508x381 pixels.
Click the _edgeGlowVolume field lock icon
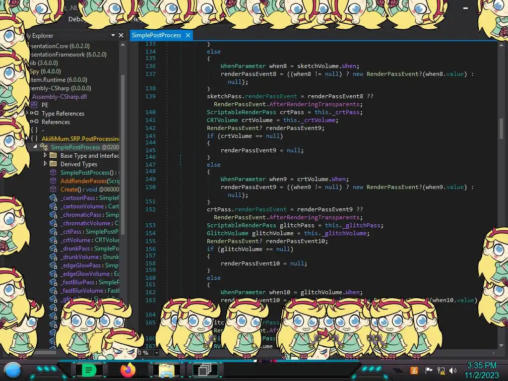click(x=53, y=273)
